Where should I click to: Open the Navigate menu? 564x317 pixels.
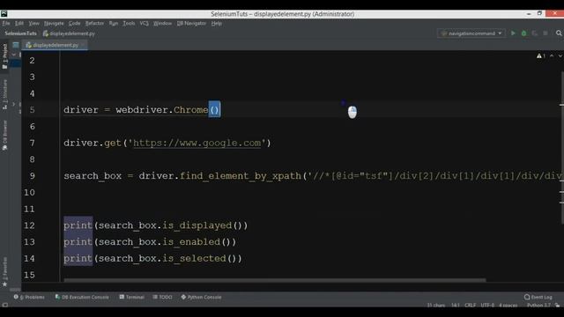click(54, 24)
